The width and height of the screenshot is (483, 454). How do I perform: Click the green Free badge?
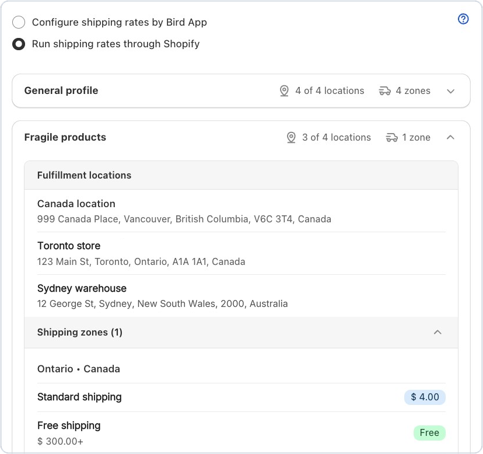(x=429, y=433)
